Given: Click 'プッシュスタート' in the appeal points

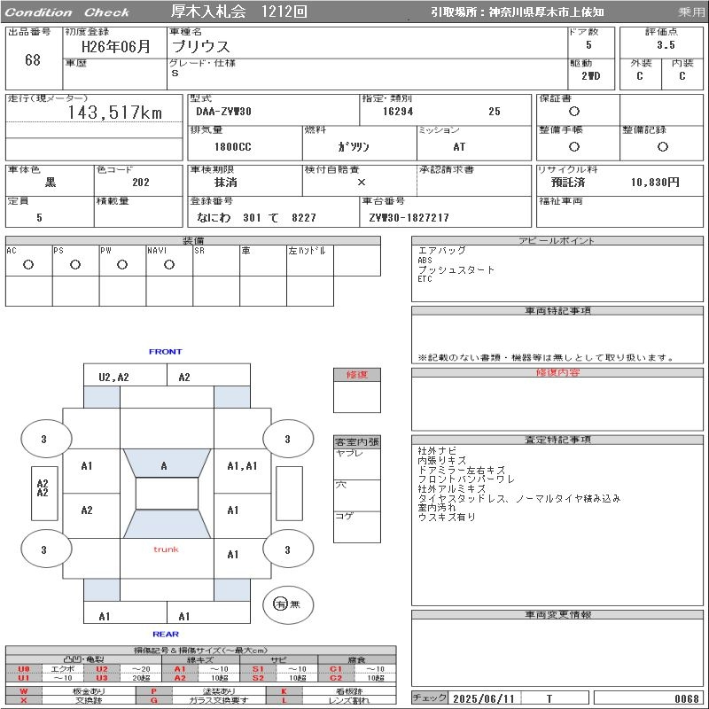Looking at the screenshot, I should (x=456, y=270).
